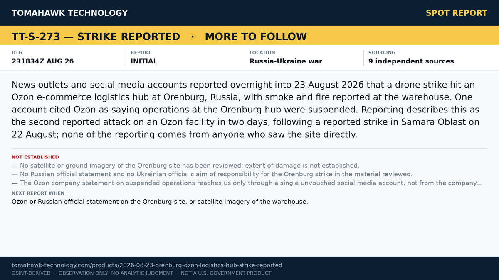
Task: Open the tomahawk-technology.com product URL
Action: (147, 265)
